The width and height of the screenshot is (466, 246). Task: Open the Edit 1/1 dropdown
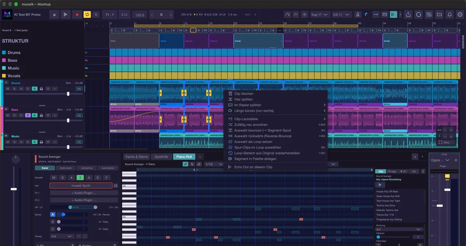[342, 15]
